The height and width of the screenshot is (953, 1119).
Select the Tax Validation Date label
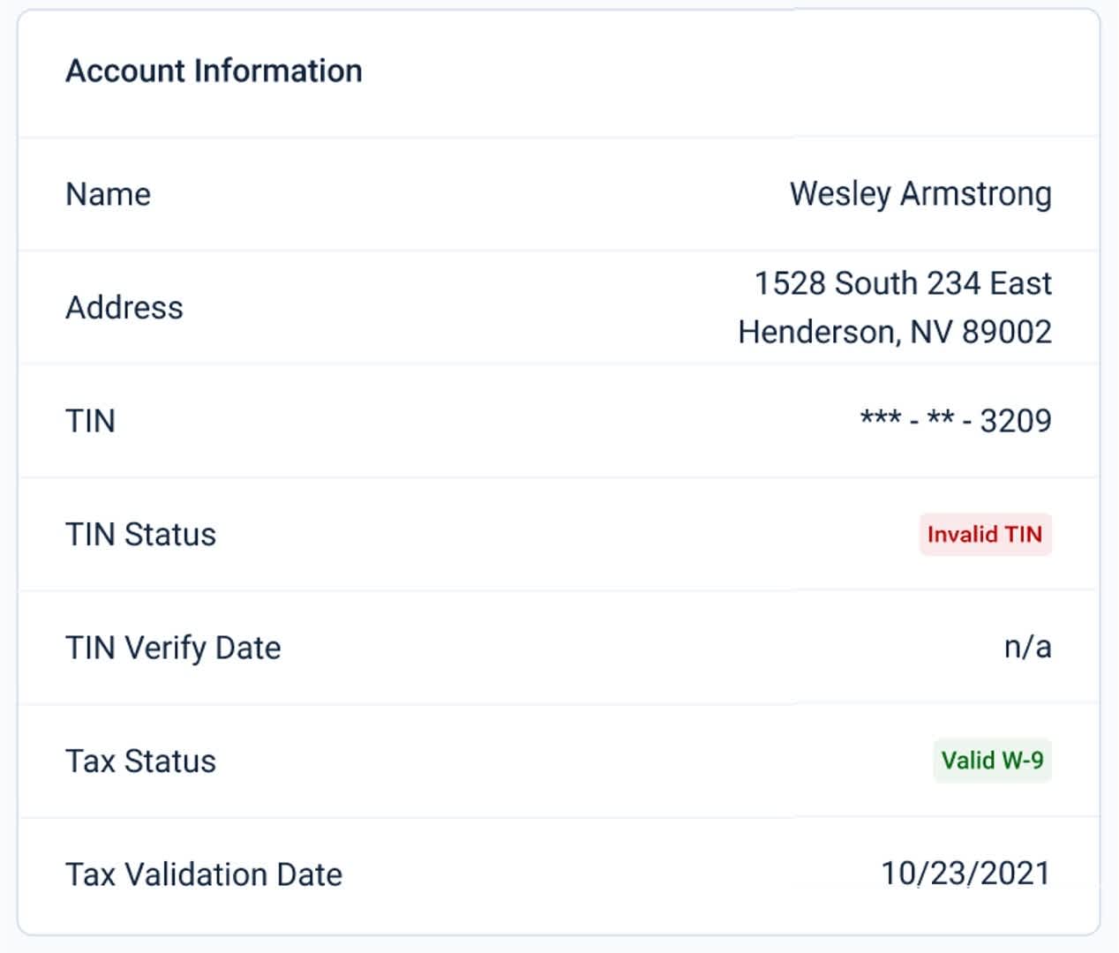point(204,874)
